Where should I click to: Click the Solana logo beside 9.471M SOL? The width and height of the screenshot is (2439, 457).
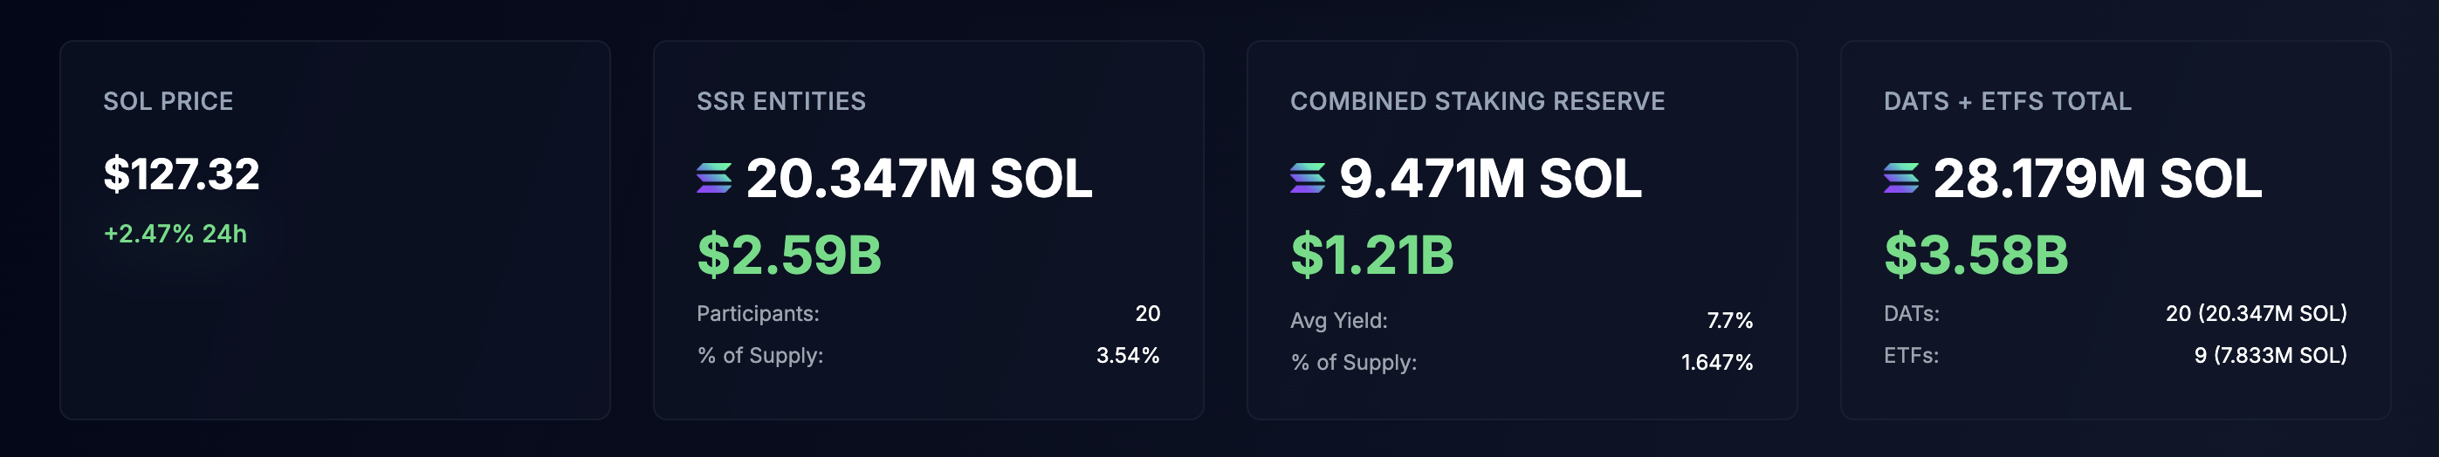(x=1308, y=178)
